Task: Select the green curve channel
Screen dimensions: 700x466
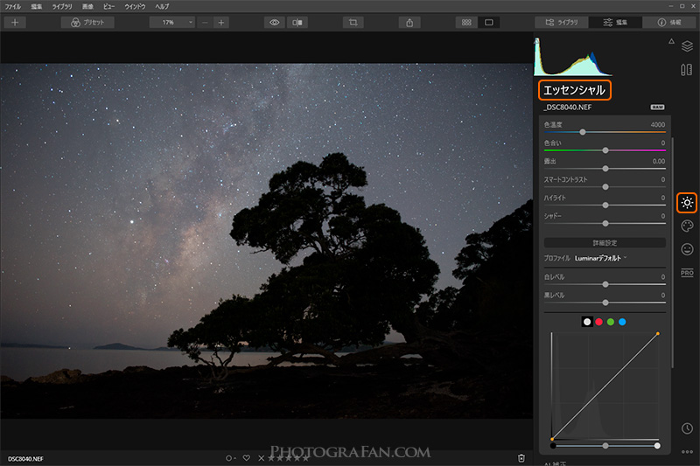Action: [611, 322]
